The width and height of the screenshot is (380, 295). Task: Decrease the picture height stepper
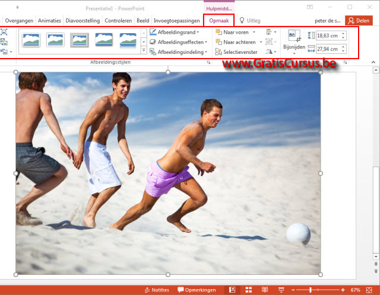click(343, 38)
